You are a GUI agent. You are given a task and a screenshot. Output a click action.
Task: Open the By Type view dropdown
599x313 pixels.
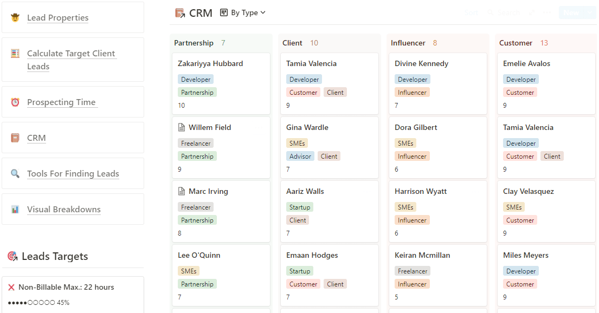(x=243, y=12)
